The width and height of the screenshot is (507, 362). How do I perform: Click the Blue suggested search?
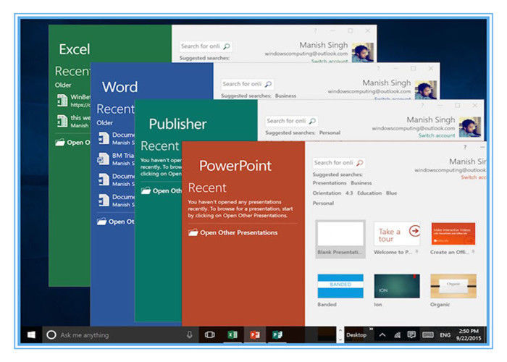(x=391, y=193)
